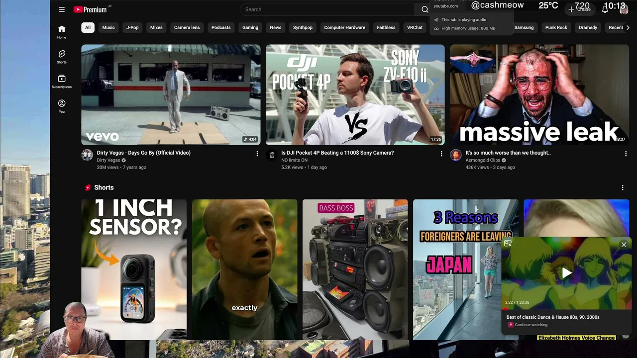Click the search magnifier button
Viewport: 637px width, 358px height.
[425, 9]
